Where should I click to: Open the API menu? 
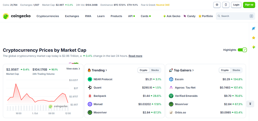132,16
